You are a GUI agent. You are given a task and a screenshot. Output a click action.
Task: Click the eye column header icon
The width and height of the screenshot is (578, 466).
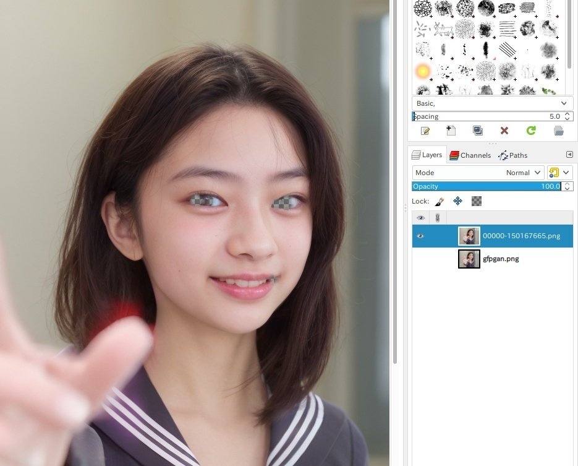[x=420, y=218]
